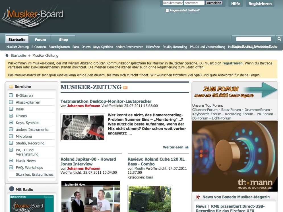The height and width of the screenshot is (212, 283).
Task: Open the RSS feed icon beside Musiker-Zeitung
Action: (125, 87)
